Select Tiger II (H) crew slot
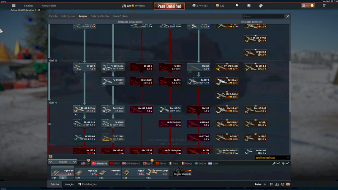 pyautogui.click(x=63, y=173)
